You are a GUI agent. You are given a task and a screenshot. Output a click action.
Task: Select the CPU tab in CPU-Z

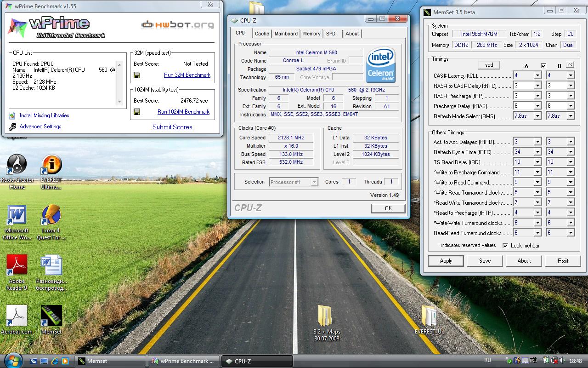(x=240, y=33)
